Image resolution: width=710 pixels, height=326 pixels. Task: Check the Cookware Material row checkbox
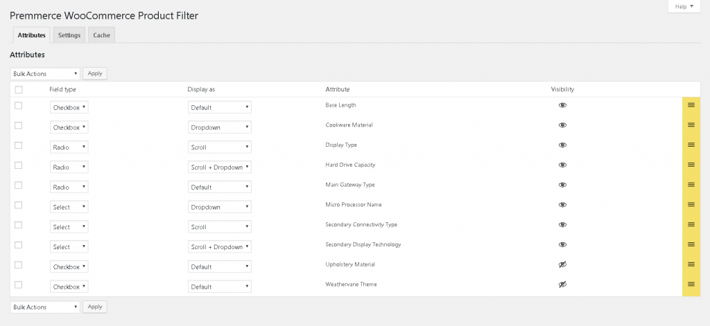point(19,125)
